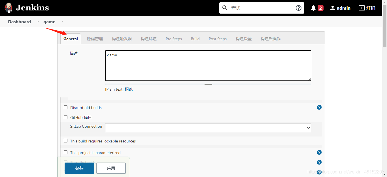The width and height of the screenshot is (387, 177).
Task: Click the red notification count badge
Action: coord(321,8)
